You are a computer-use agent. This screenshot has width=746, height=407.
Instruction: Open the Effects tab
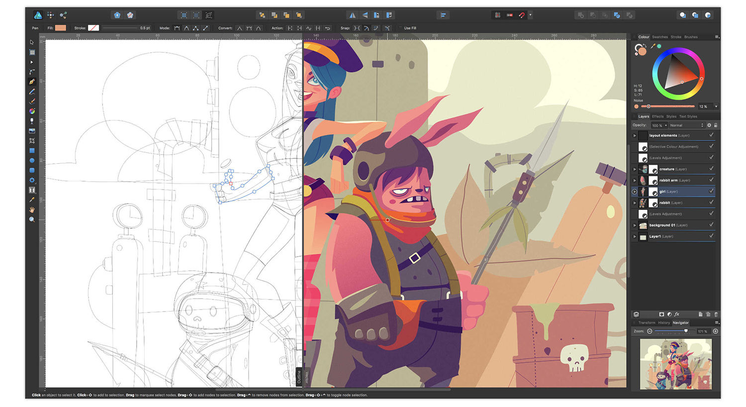click(657, 116)
